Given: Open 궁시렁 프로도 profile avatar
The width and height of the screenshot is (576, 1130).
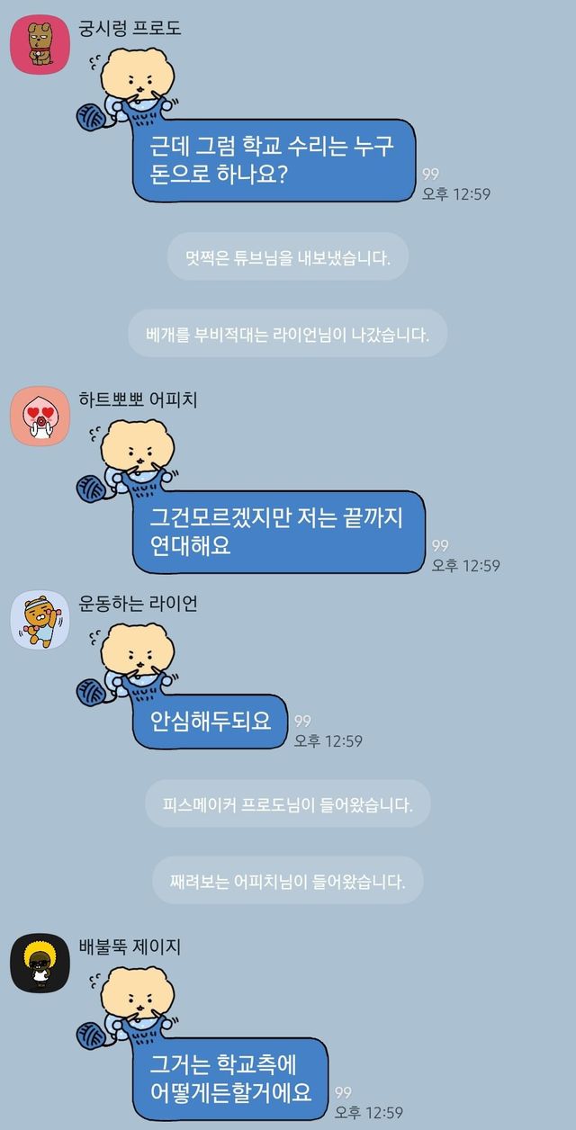Looking at the screenshot, I should click(x=40, y=46).
